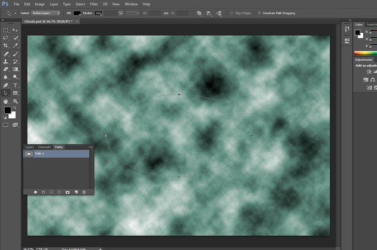The width and height of the screenshot is (377, 250).
Task: Open the Properties panel icon
Action: [x=347, y=41]
